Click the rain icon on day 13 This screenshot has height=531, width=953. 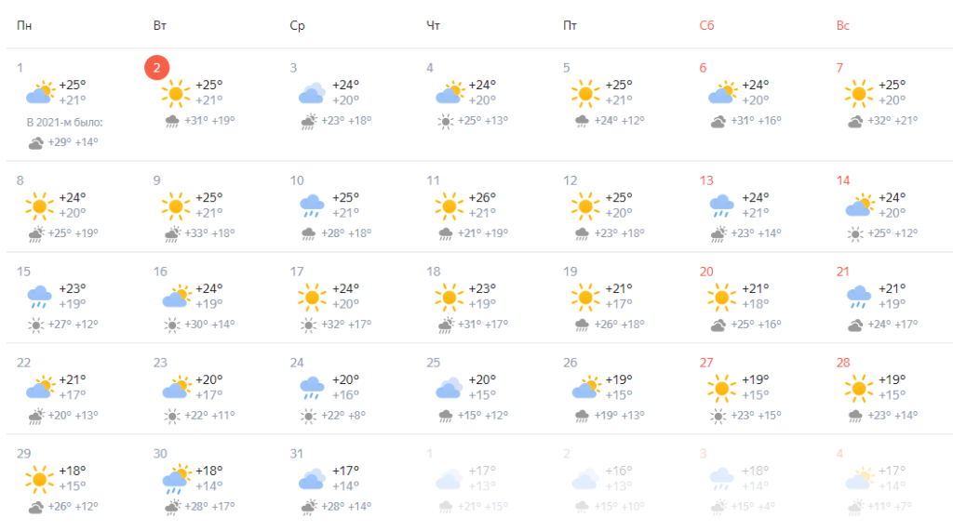pyautogui.click(x=722, y=206)
